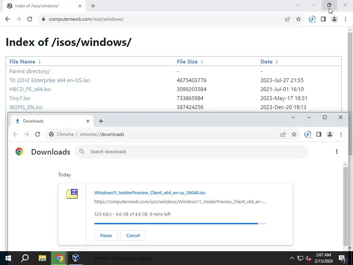The height and width of the screenshot is (265, 353).
Task: Expand tab search chevron in back Chrome window
Action: [297, 5]
